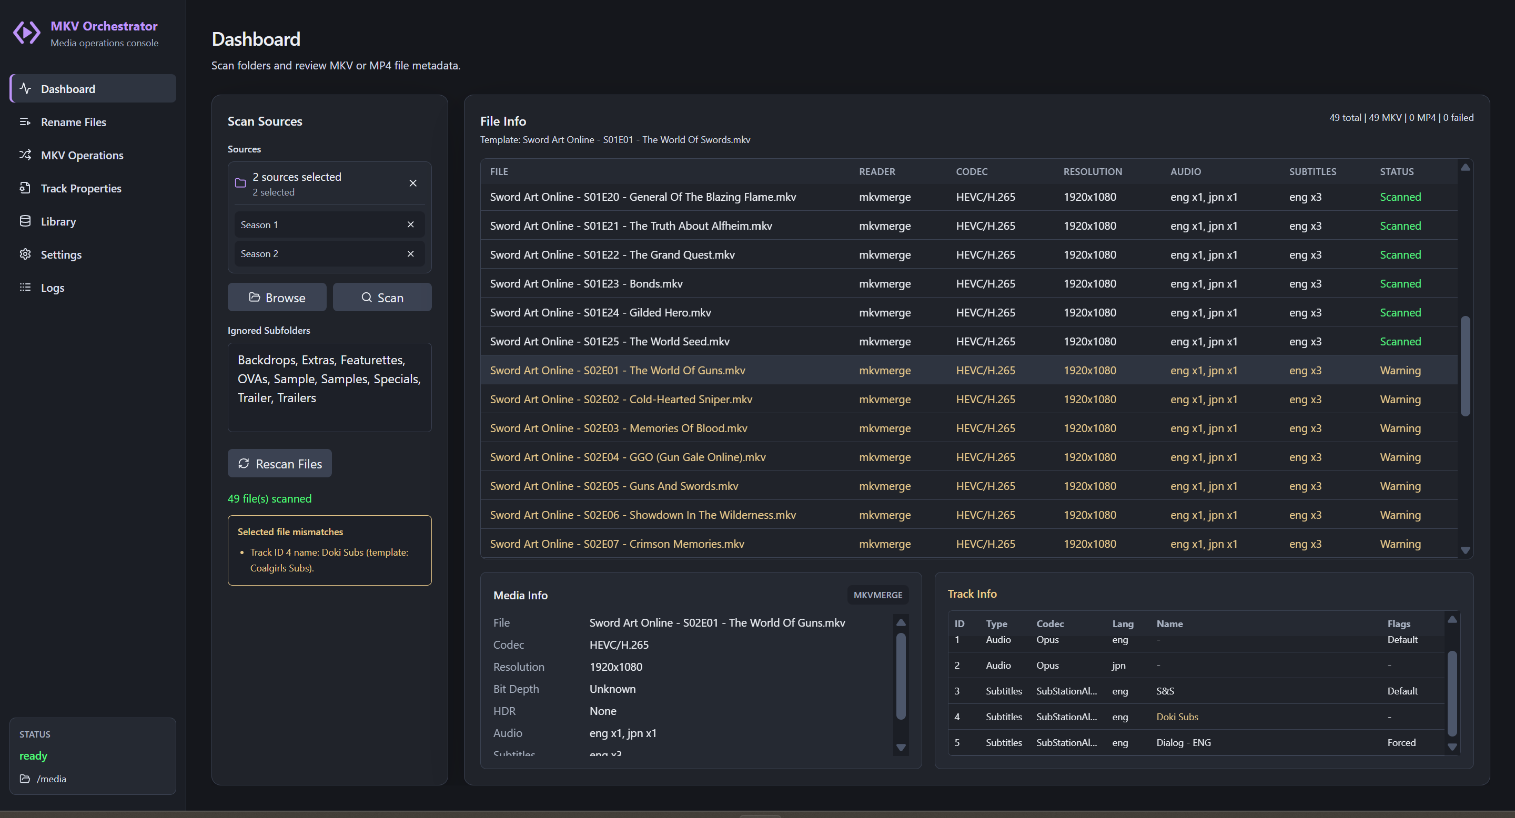Select S01E20 General Of The Blazing Flame row
The image size is (1515, 818).
pos(968,197)
